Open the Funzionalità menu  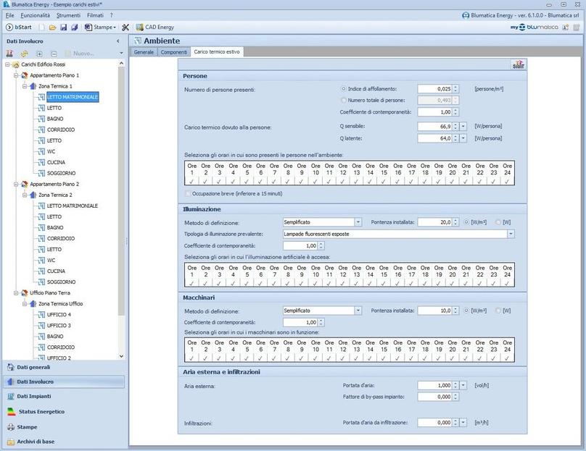35,15
